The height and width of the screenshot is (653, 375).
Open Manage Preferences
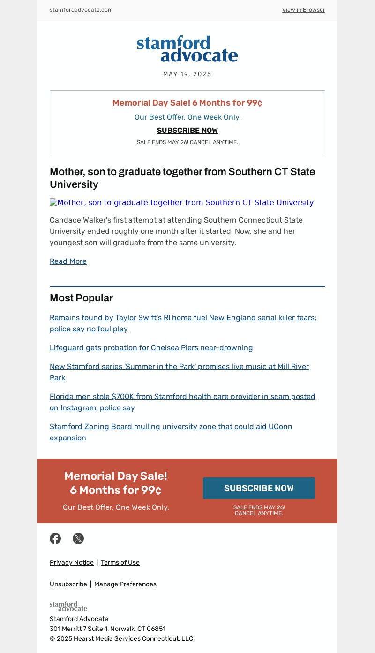pos(125,584)
